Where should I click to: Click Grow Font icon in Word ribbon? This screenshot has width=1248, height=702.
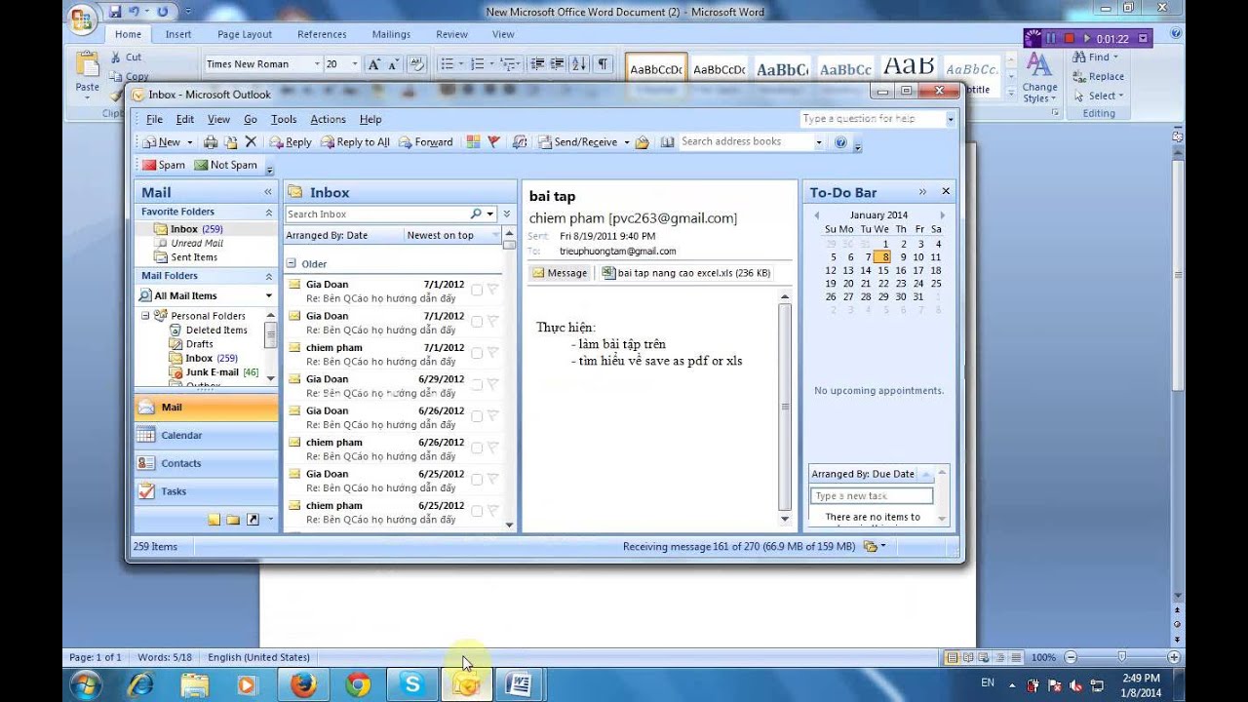(373, 64)
